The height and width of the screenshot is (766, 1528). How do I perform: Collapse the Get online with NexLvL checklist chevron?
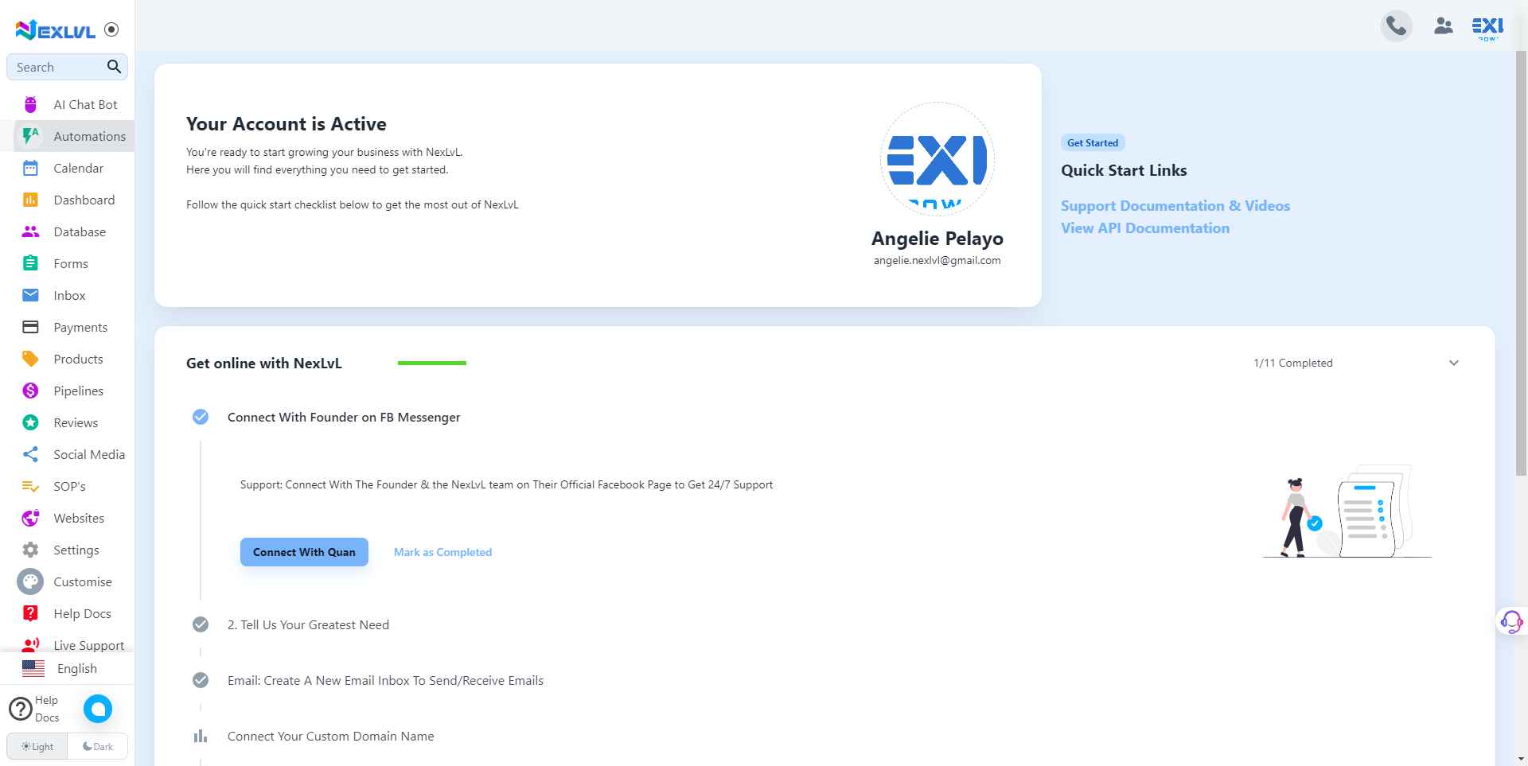pyautogui.click(x=1454, y=363)
